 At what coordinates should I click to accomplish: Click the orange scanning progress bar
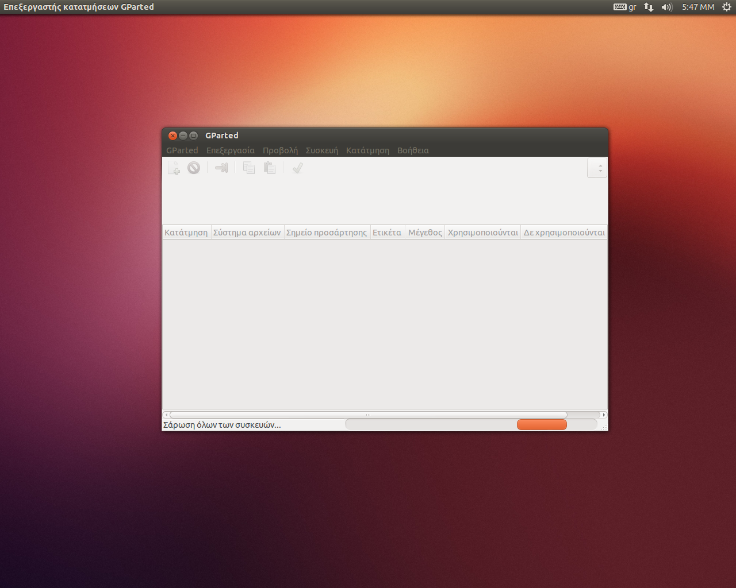542,424
